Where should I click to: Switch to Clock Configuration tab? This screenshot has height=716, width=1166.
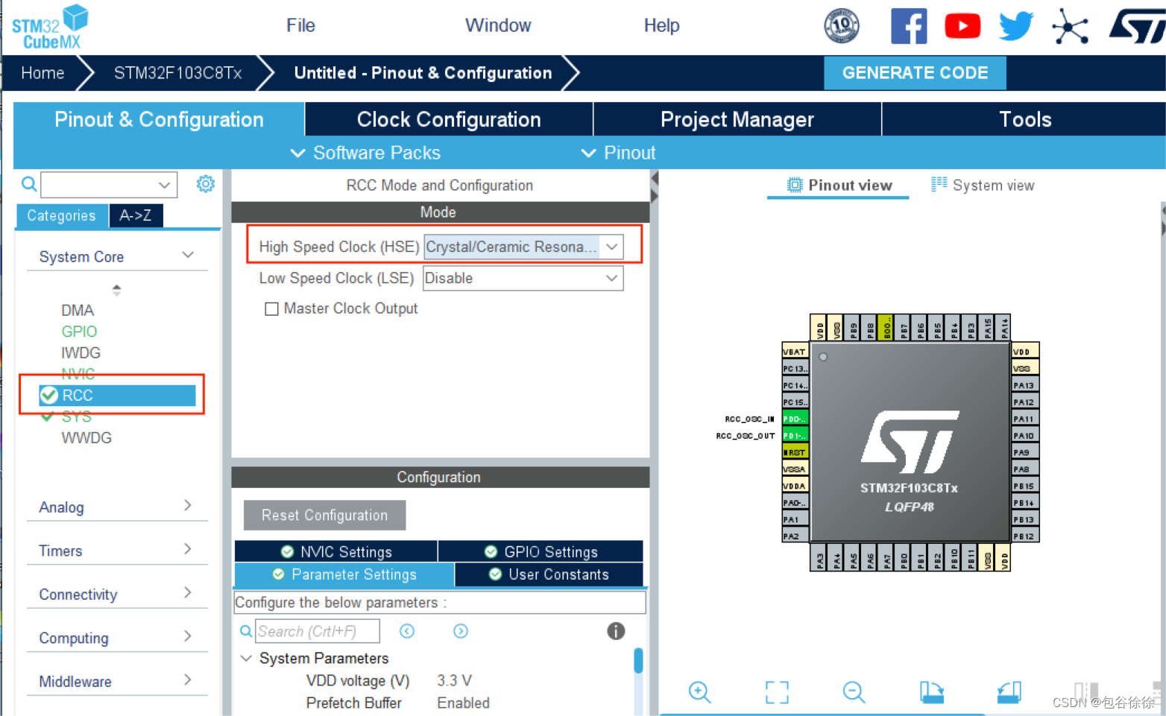[x=449, y=119]
